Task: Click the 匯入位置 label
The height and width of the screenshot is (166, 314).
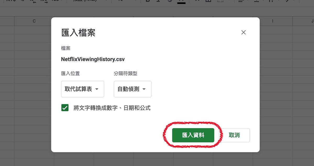Action: click(70, 73)
